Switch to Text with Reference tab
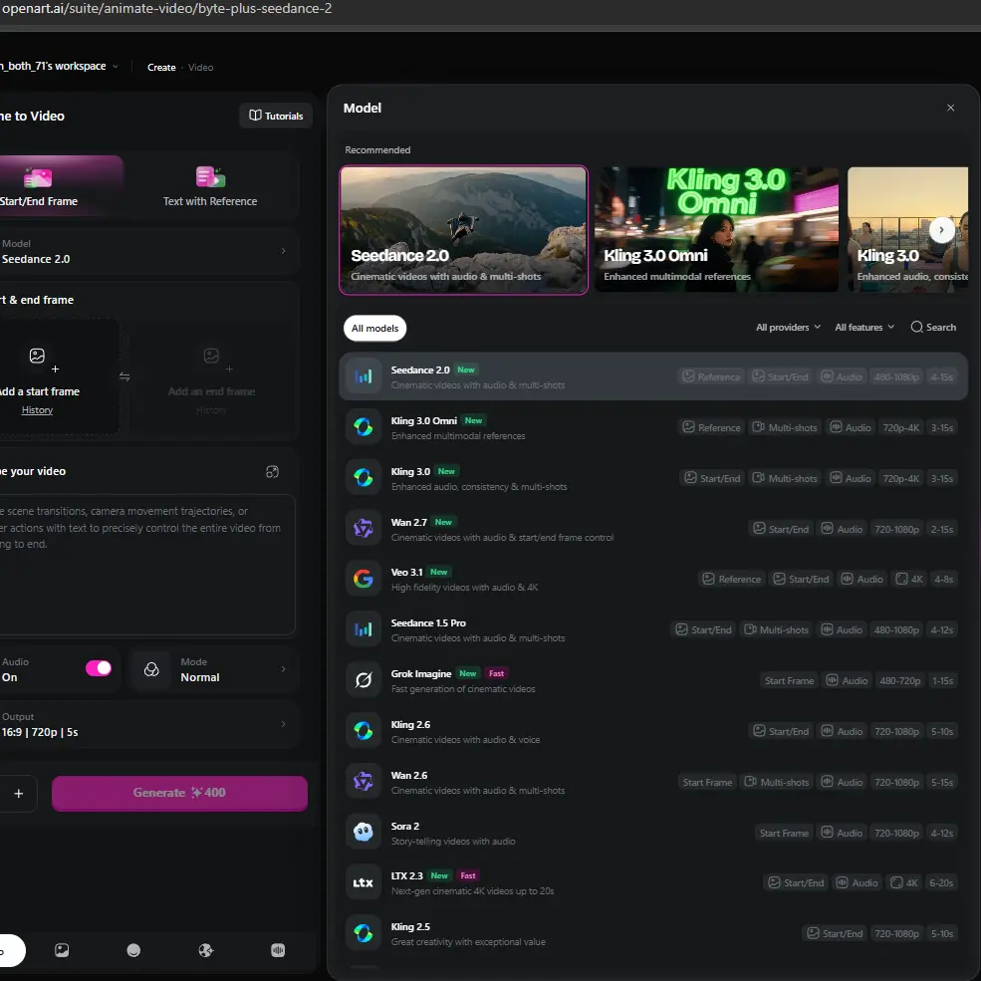Image resolution: width=981 pixels, height=981 pixels. point(210,186)
